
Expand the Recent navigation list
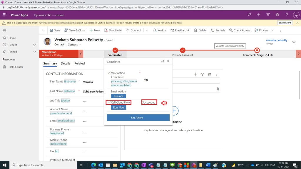click(x=35, y=45)
